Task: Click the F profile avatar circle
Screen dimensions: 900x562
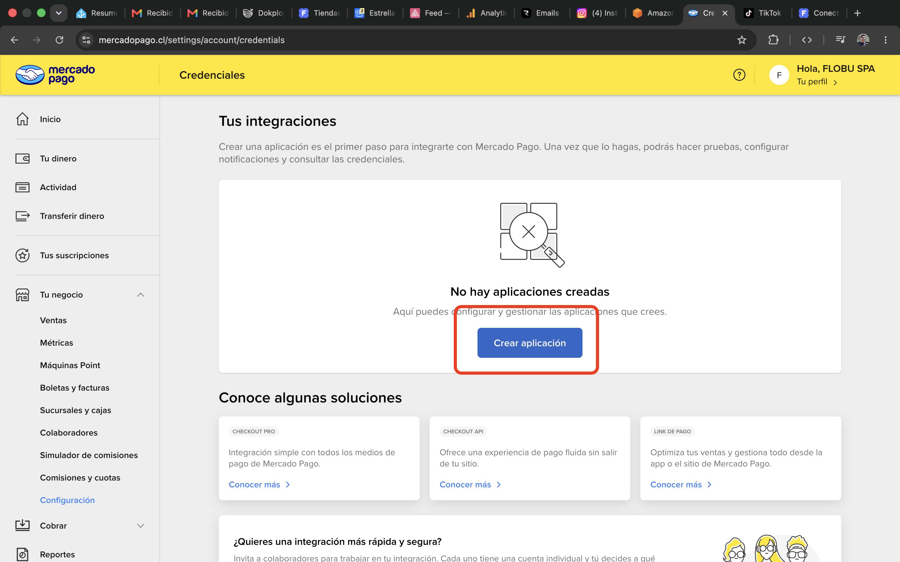Action: click(779, 75)
